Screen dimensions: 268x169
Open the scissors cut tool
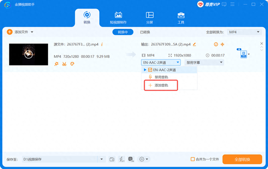[x=64, y=64]
